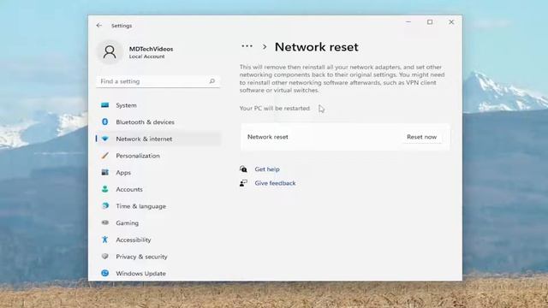Click the Personalization brush icon
The image size is (548, 308).
104,156
